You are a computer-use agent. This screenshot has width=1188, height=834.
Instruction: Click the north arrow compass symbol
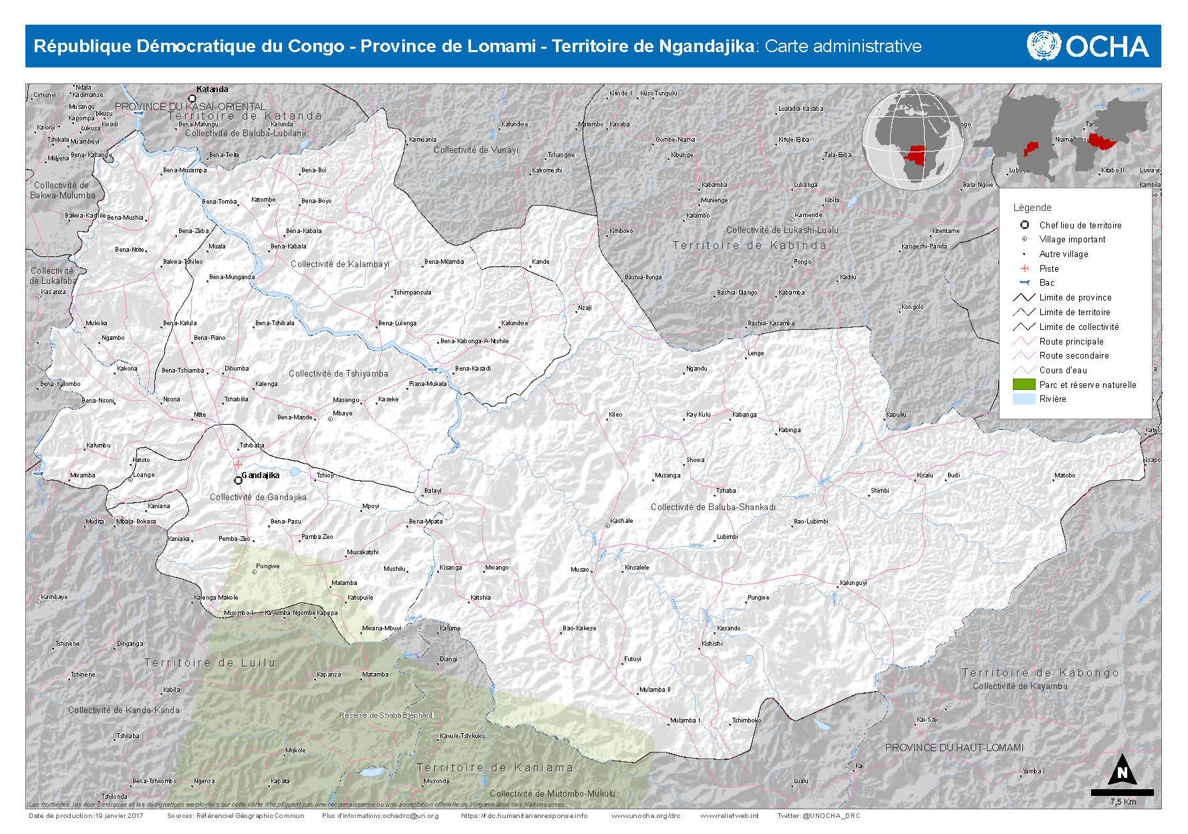[x=1123, y=770]
